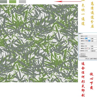Click the red arrow pointing to swatches
This screenshot has height=97, width=97.
68,1
